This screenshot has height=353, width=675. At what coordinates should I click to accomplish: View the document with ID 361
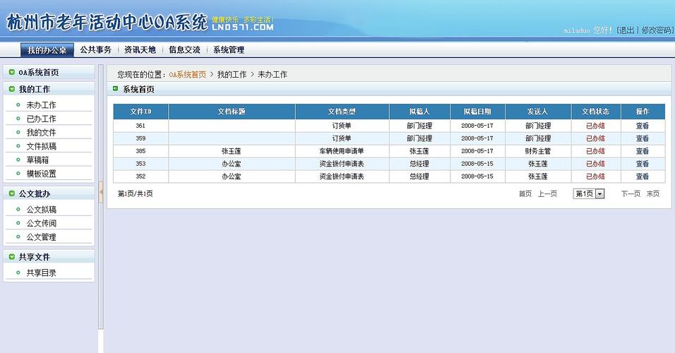pyautogui.click(x=643, y=126)
